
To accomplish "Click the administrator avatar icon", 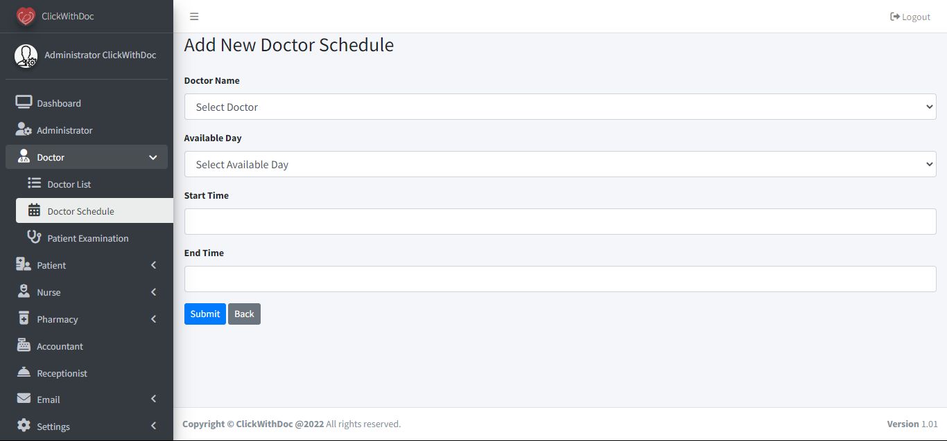I will coord(26,56).
